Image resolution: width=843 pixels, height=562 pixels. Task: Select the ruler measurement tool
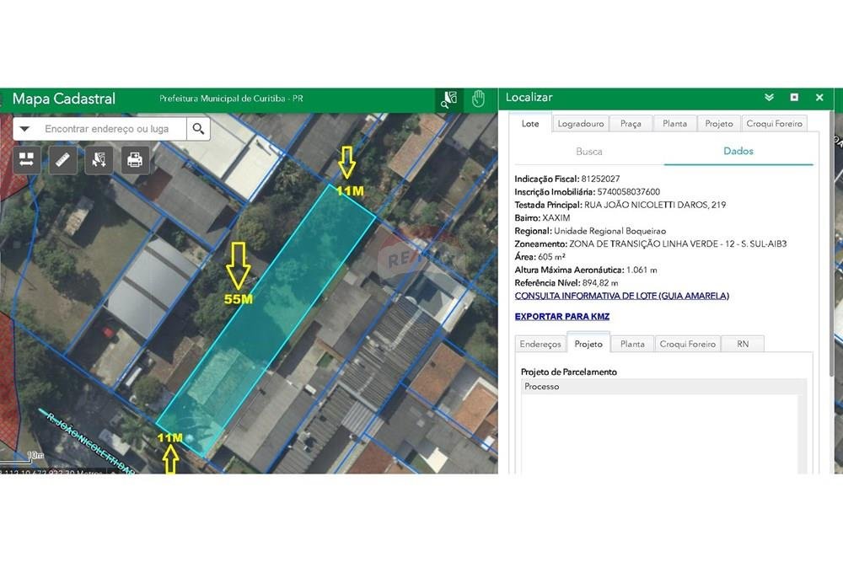coord(63,159)
